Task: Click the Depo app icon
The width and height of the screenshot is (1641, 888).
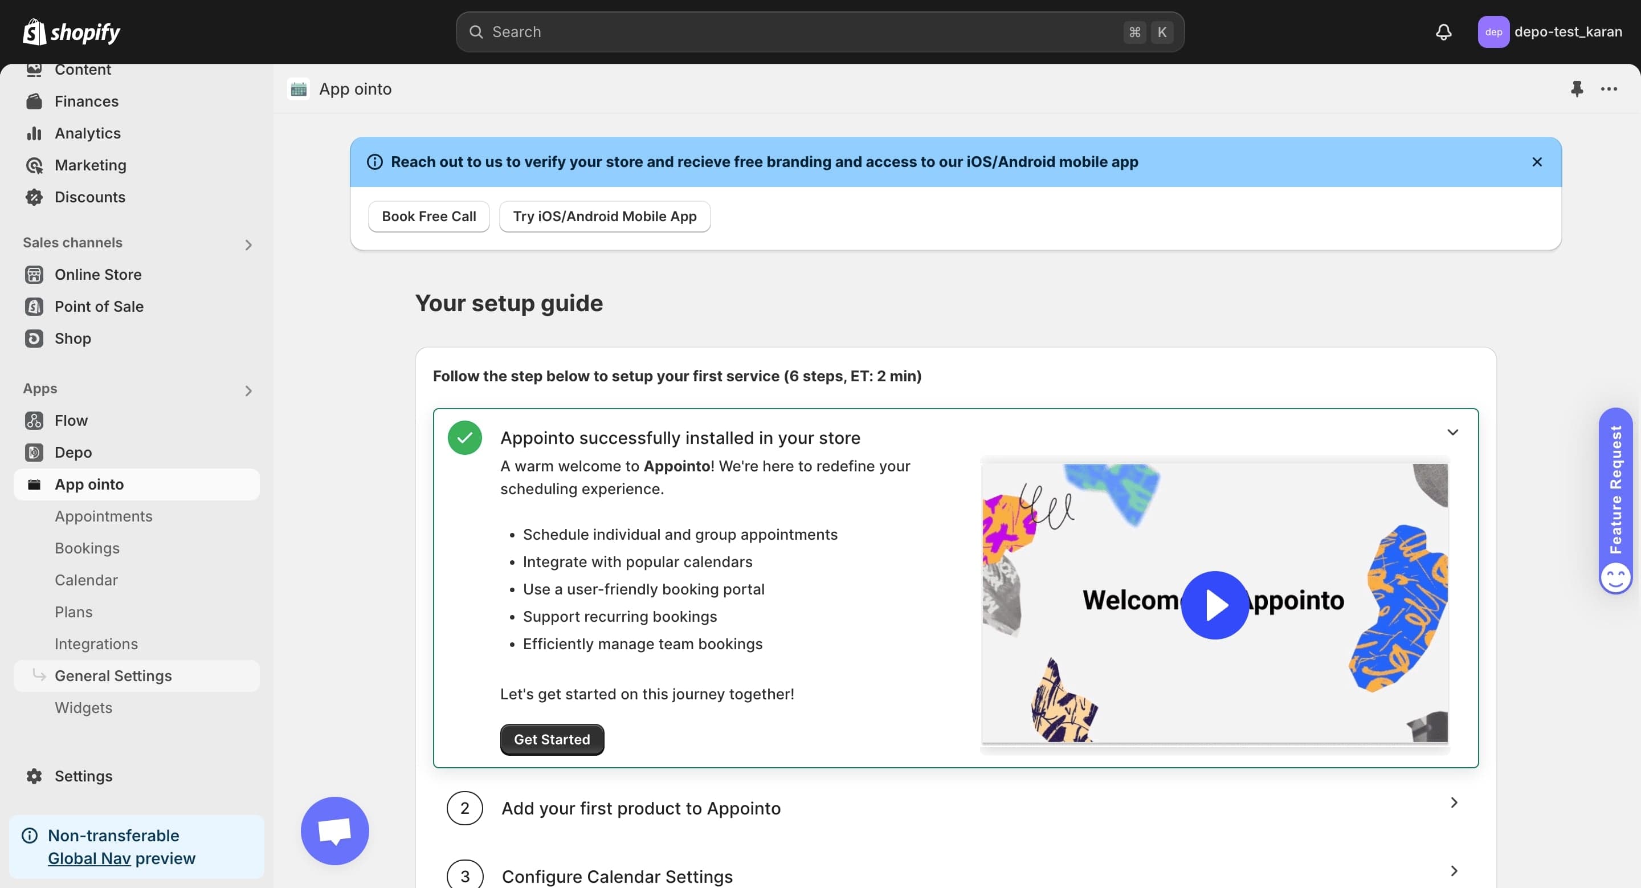Action: (34, 453)
